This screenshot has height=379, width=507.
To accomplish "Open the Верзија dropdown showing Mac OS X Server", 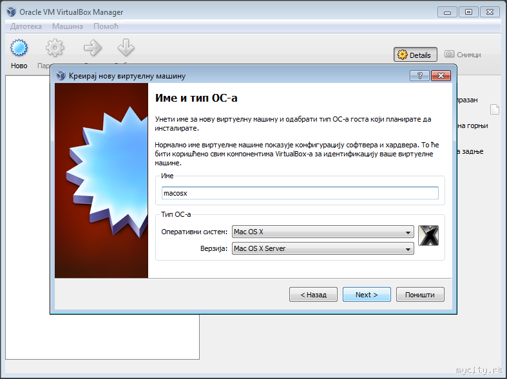I will click(323, 248).
